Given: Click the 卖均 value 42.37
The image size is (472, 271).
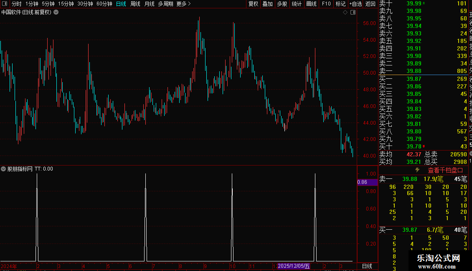Looking at the screenshot, I should (x=414, y=154).
